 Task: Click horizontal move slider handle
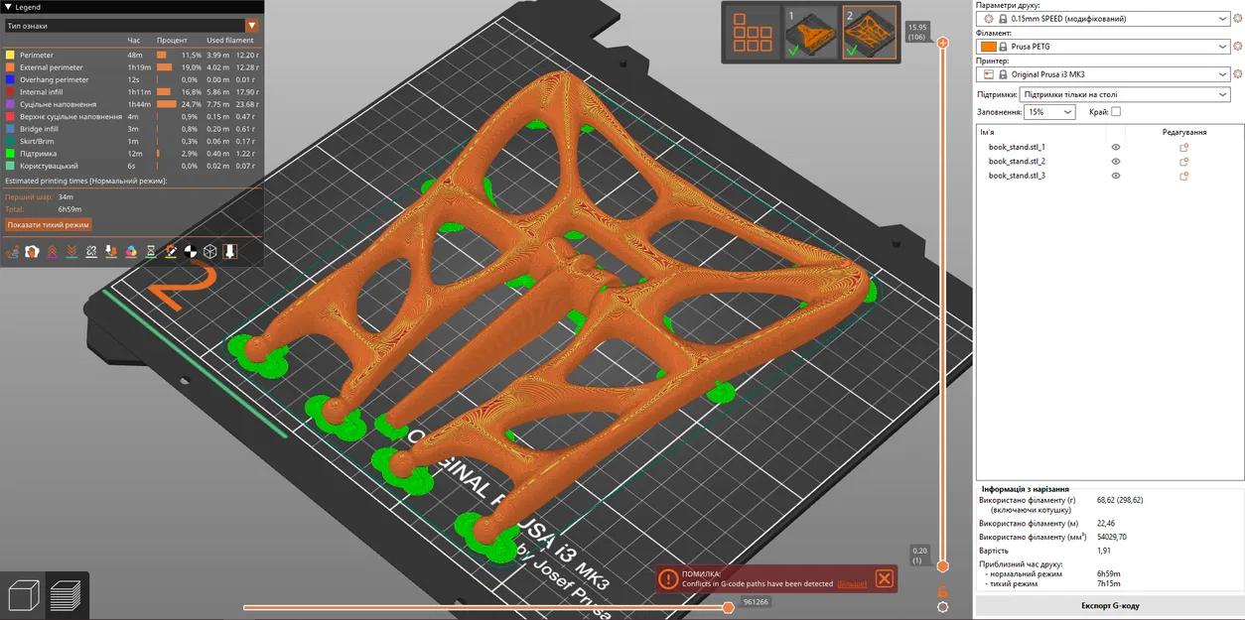click(x=728, y=607)
